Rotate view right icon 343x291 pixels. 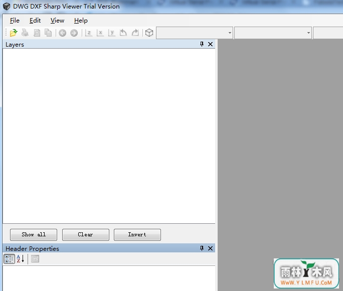tap(135, 33)
